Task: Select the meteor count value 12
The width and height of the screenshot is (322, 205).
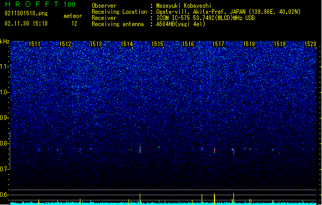Action: (x=74, y=24)
